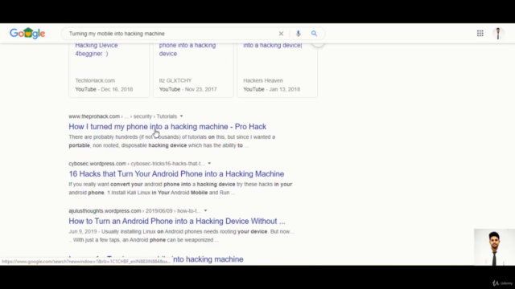This screenshot has width=515, height=289.
Task: Open '16 Hacks that Turn Your Android' result
Action: click(x=176, y=173)
